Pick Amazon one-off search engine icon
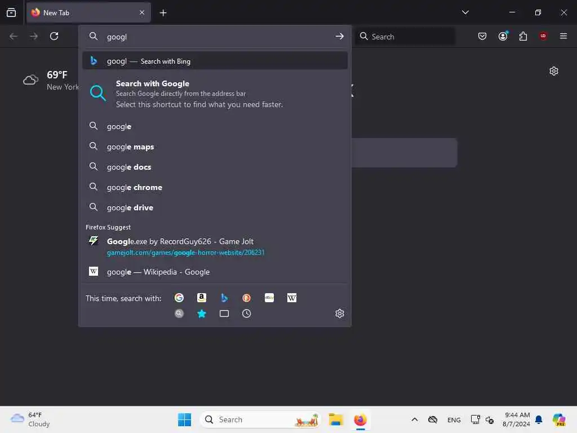The height and width of the screenshot is (433, 577). (x=202, y=298)
